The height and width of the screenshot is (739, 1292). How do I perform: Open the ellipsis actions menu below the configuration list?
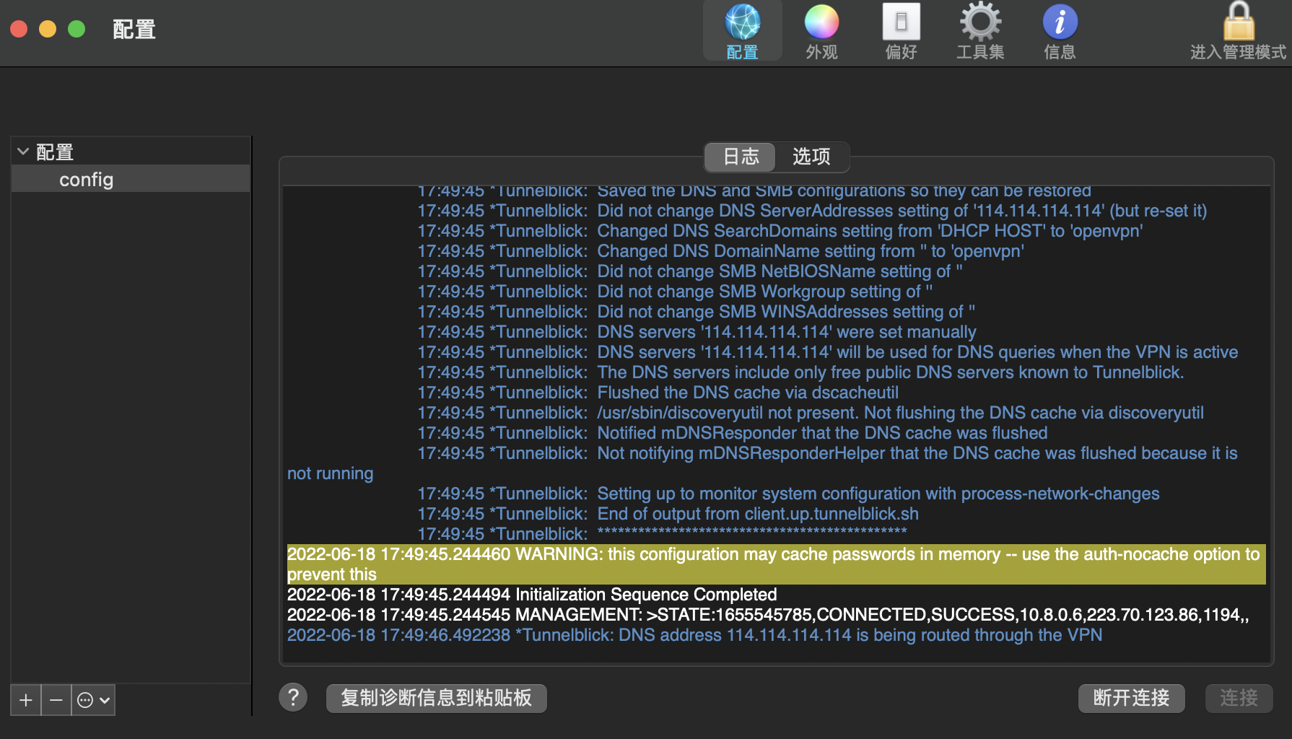pyautogui.click(x=94, y=700)
